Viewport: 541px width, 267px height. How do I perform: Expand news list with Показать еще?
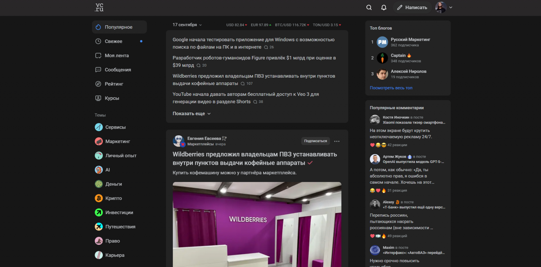point(192,113)
